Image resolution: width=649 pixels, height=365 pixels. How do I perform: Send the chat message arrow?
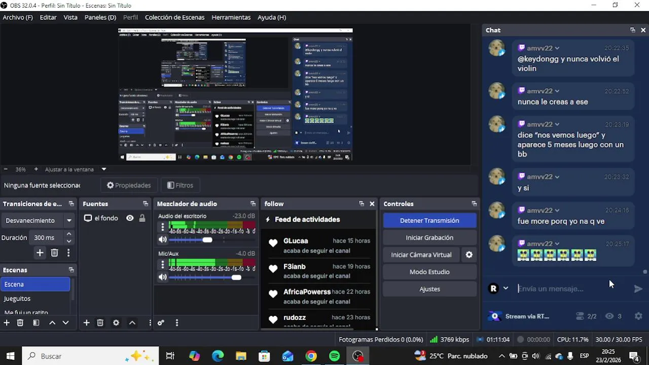[x=638, y=288]
